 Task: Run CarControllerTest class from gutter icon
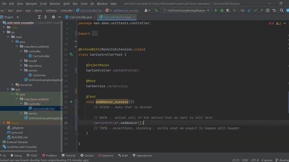click(x=71, y=54)
